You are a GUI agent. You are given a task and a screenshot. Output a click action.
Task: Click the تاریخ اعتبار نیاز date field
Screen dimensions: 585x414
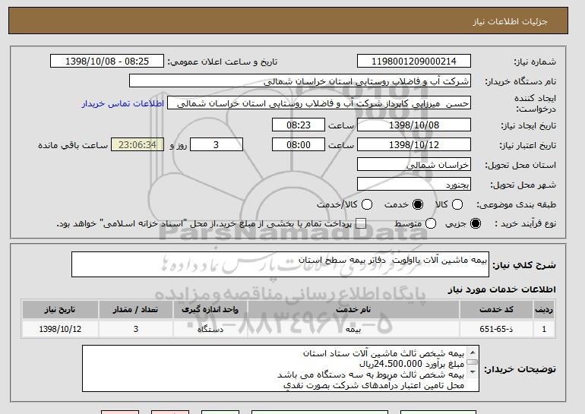click(x=414, y=145)
